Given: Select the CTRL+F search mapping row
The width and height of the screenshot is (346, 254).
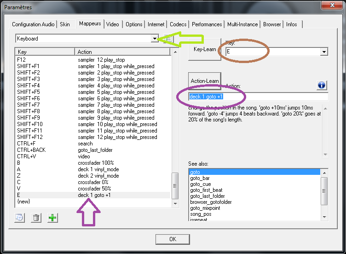Looking at the screenshot, I should point(93,144).
